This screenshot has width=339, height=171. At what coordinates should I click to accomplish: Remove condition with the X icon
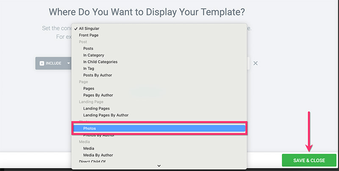point(256,63)
